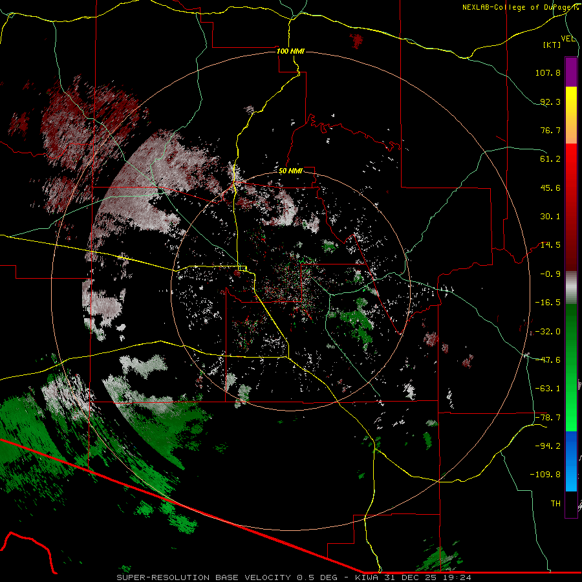This screenshot has height=582, width=582.
Task: Click the NEXLAB-College of DuPage credit text
Action: (521, 7)
